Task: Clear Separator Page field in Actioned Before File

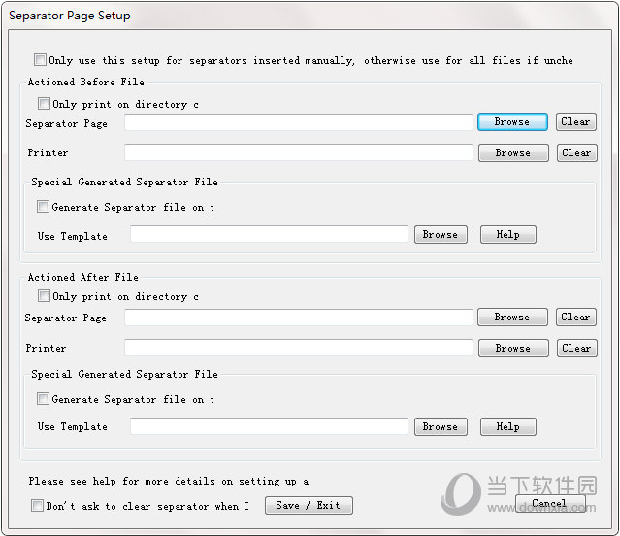Action: pos(575,122)
